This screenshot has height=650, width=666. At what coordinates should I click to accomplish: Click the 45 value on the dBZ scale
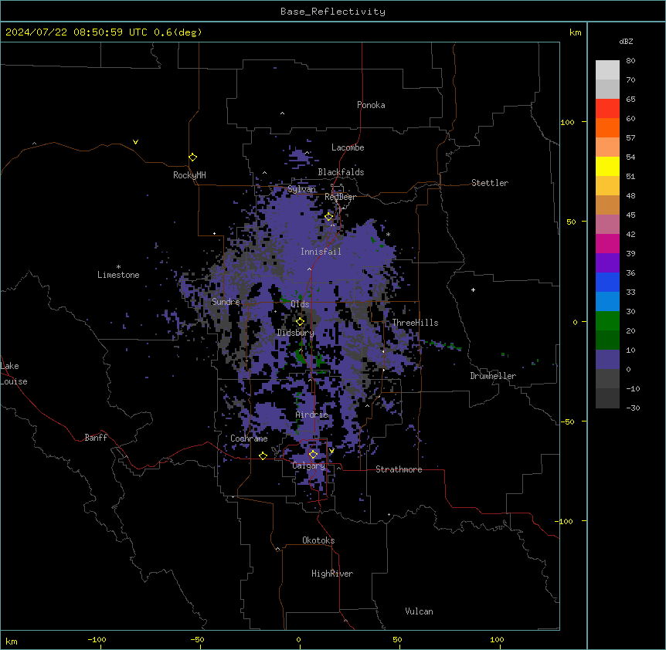[x=630, y=215]
